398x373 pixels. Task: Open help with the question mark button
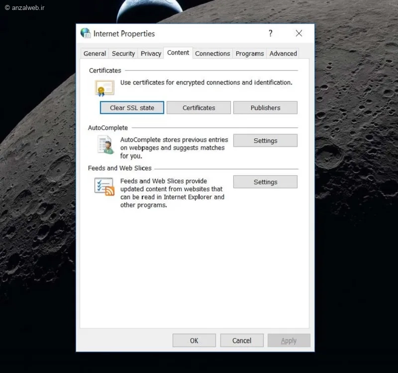pyautogui.click(x=271, y=33)
